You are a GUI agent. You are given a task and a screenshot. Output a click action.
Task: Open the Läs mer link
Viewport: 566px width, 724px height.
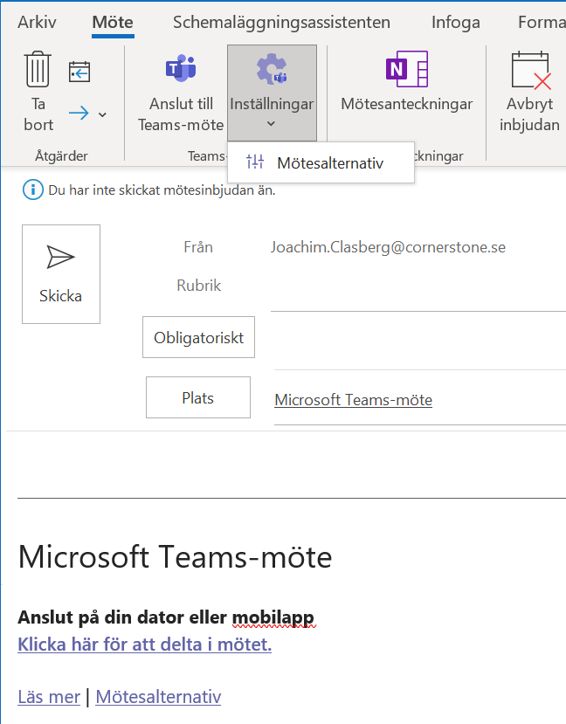[49, 696]
